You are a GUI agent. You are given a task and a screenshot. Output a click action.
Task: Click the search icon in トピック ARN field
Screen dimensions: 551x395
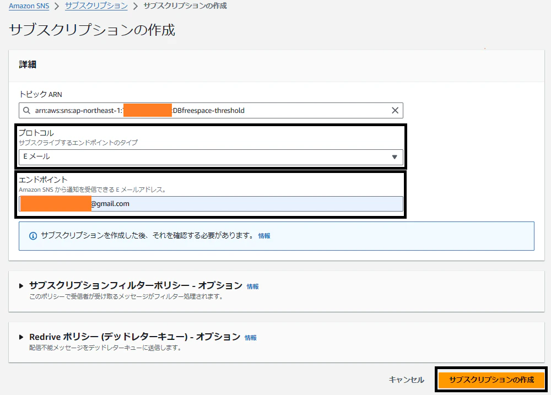click(26, 110)
